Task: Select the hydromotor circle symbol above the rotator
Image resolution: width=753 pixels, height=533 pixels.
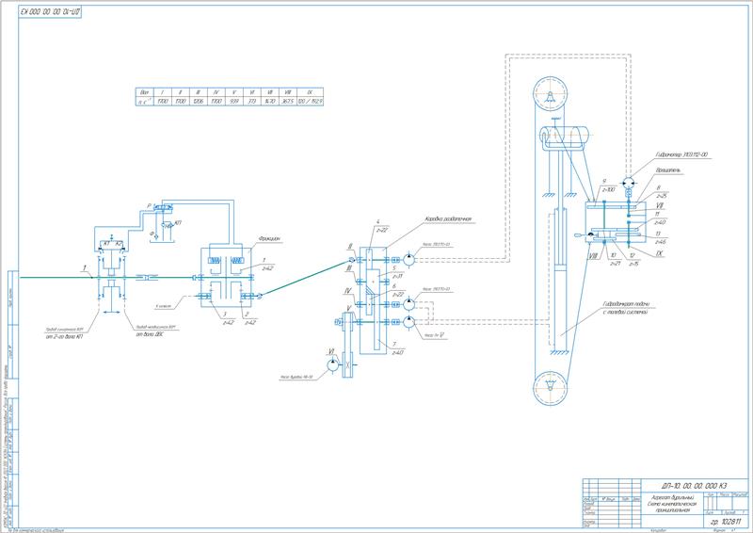Action: click(628, 183)
